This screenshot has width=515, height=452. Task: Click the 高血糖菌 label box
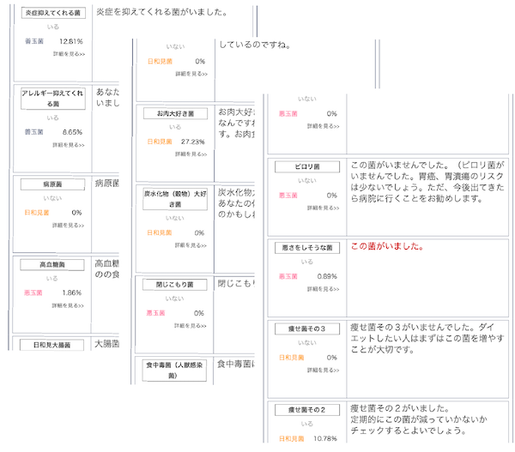pyautogui.click(x=52, y=265)
